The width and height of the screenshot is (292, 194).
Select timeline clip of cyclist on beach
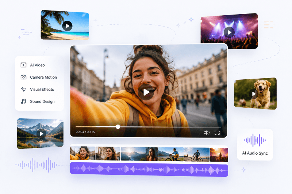tap(197, 155)
